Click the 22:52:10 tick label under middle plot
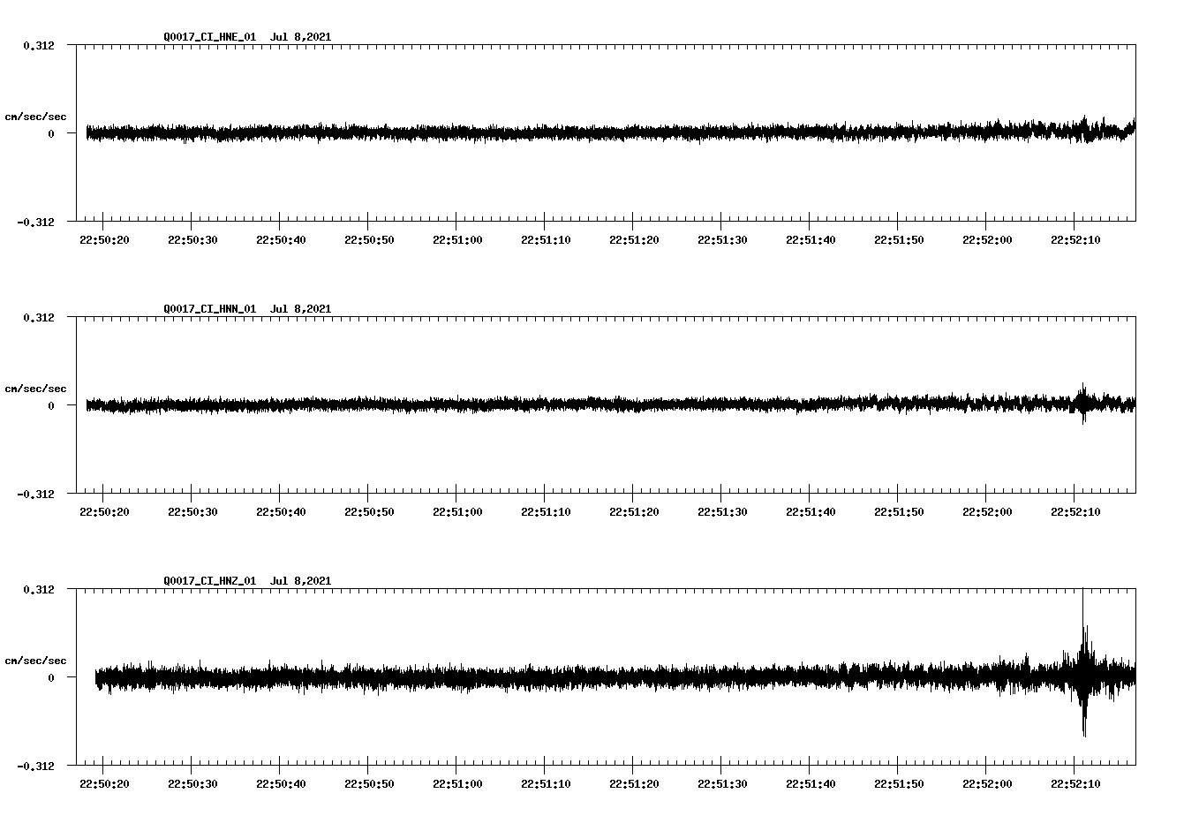The width and height of the screenshot is (1199, 816). [x=1075, y=510]
